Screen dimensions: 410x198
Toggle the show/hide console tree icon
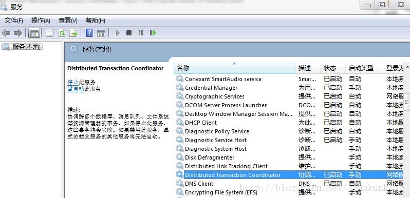coord(34,33)
